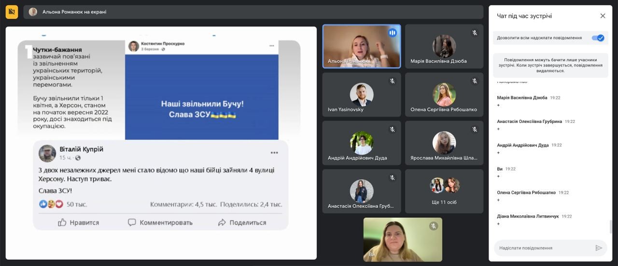Click the send message arrow icon
The height and width of the screenshot is (266, 618).
point(599,248)
